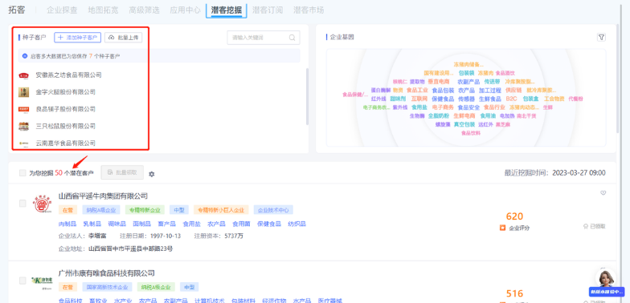Click the search magnifier icon in keyword field
Image resolution: width=630 pixels, height=303 pixels.
pos(292,38)
